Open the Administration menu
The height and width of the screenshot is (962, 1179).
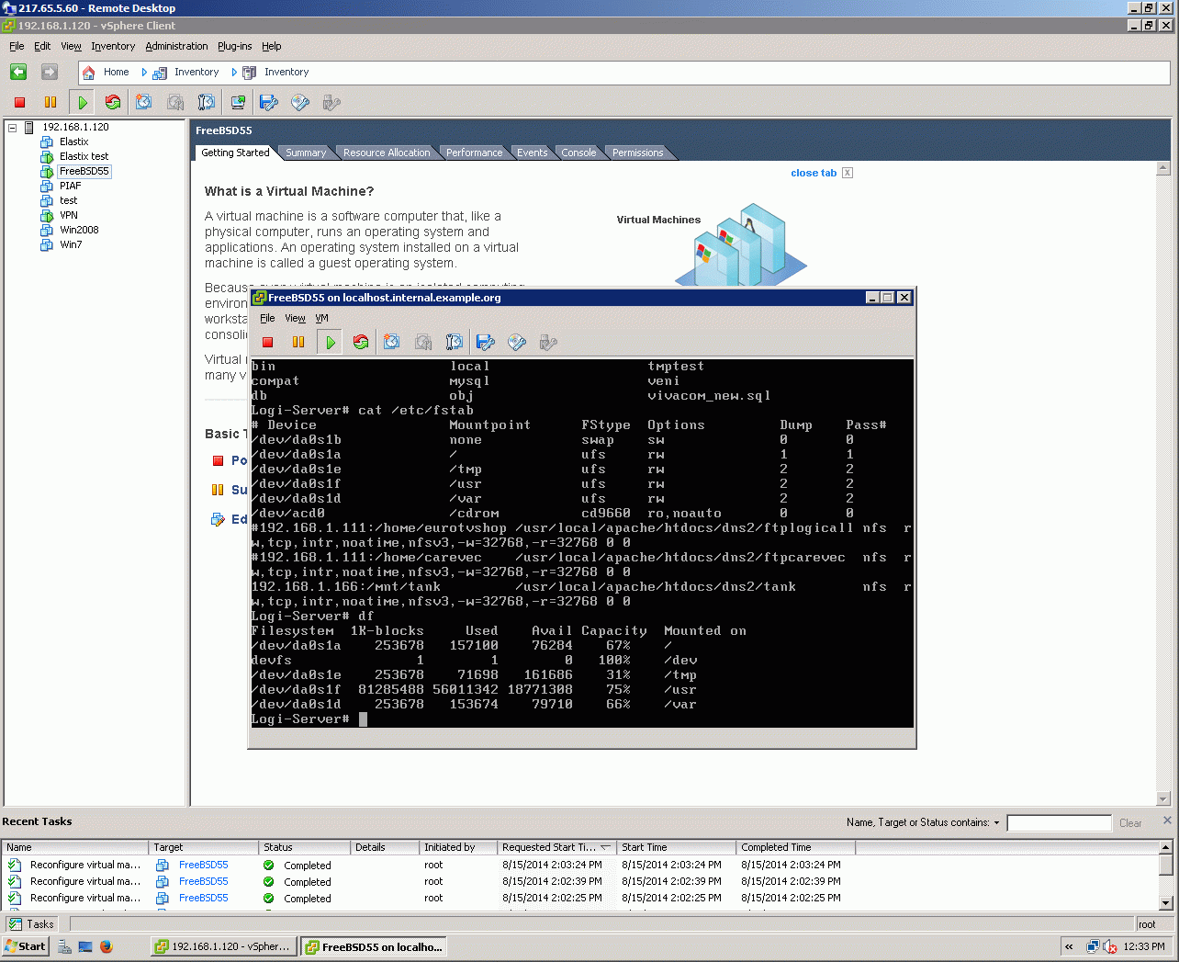pyautogui.click(x=176, y=46)
